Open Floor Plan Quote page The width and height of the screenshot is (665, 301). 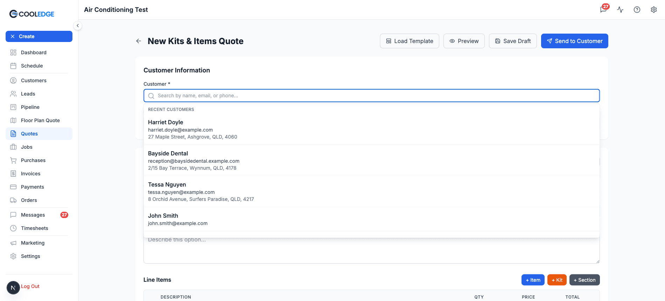coord(39,120)
